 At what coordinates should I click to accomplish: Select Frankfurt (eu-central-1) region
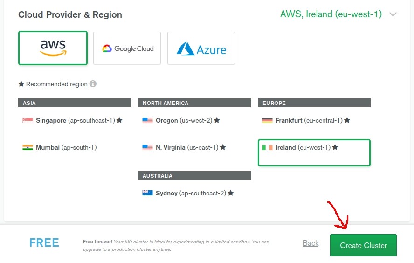pos(314,120)
